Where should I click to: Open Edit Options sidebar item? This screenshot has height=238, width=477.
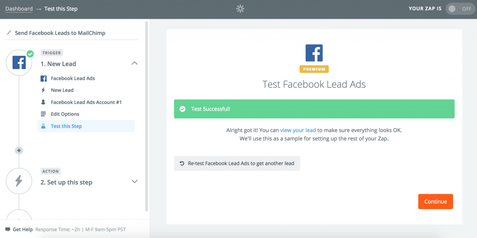65,114
